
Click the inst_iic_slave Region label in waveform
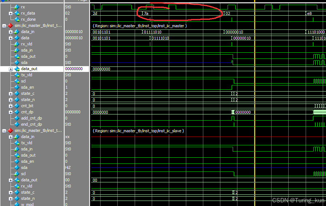pos(138,131)
